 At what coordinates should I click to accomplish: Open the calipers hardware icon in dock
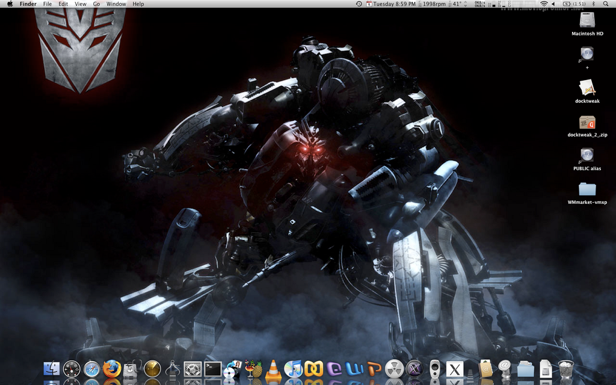coord(173,369)
